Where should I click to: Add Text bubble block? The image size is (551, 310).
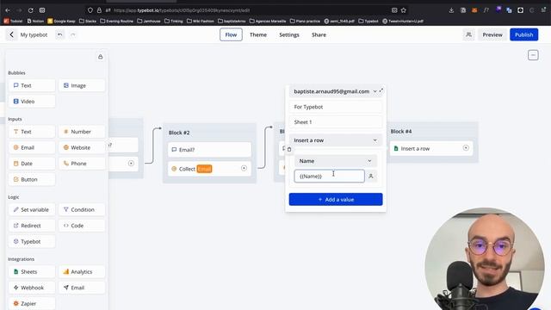pyautogui.click(x=32, y=85)
